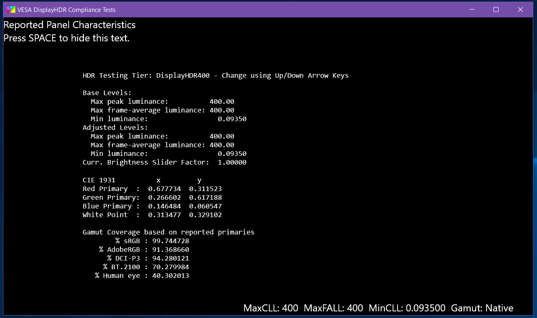This screenshot has height=318, width=537.
Task: Click Base Levels max peak luminance value 400.00
Action: pos(222,102)
